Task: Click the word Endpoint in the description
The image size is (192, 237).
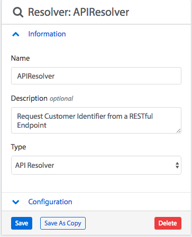Action: click(x=32, y=125)
